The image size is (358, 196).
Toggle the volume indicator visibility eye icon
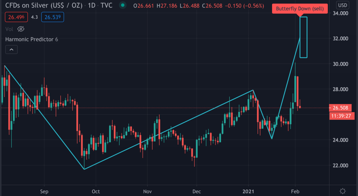pyautogui.click(x=21, y=29)
